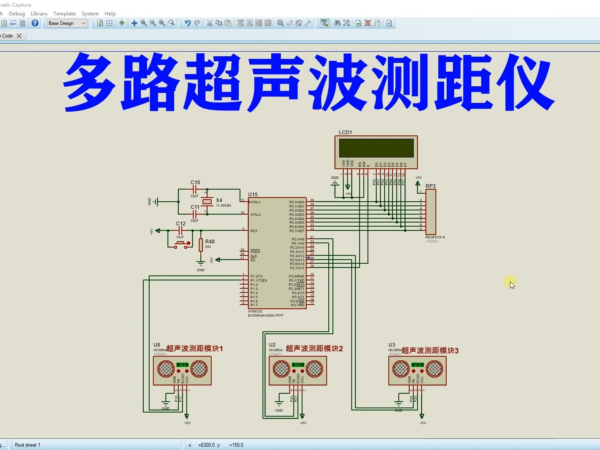Toggle the false origin crosshair
The width and height of the screenshot is (600, 450).
tap(122, 23)
